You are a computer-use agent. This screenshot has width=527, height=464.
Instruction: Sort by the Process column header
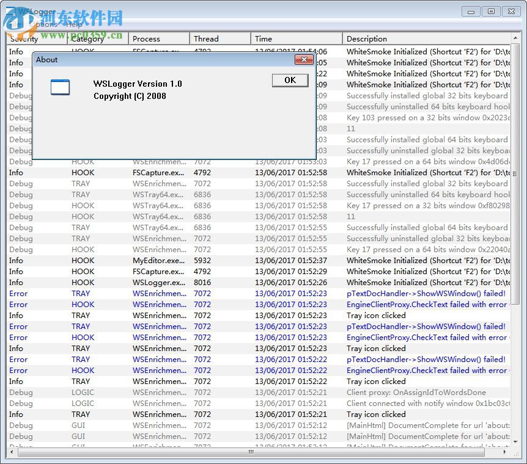158,38
